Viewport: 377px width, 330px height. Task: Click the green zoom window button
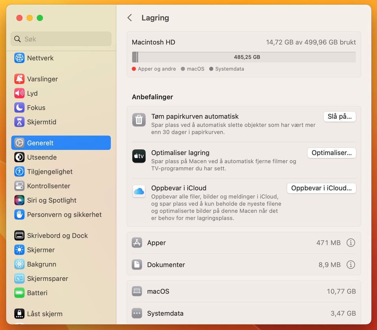click(x=40, y=18)
